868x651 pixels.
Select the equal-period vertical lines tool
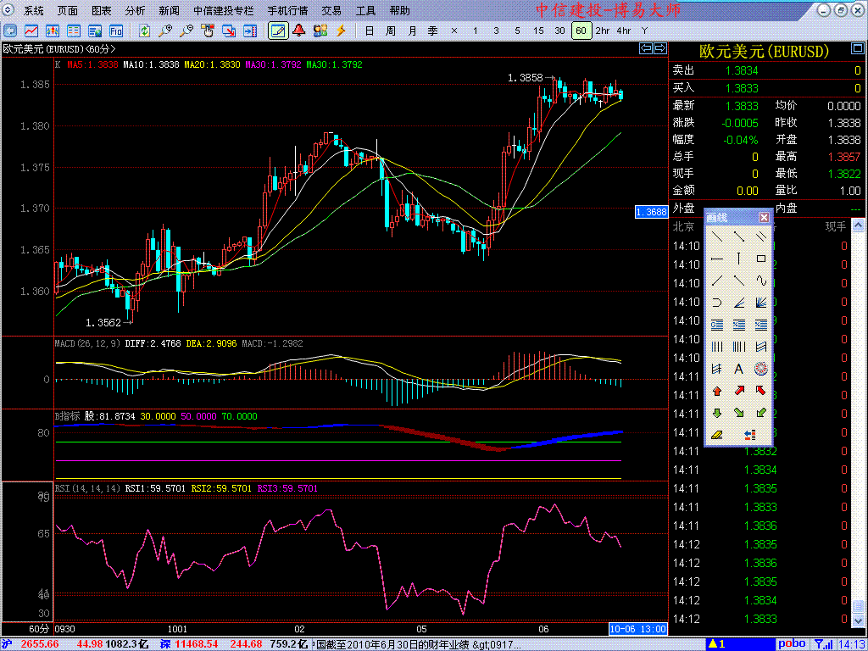point(717,347)
